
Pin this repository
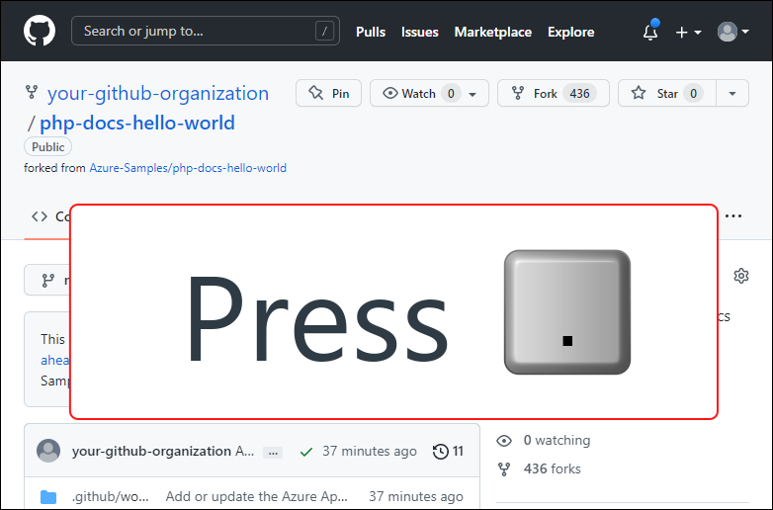point(328,93)
